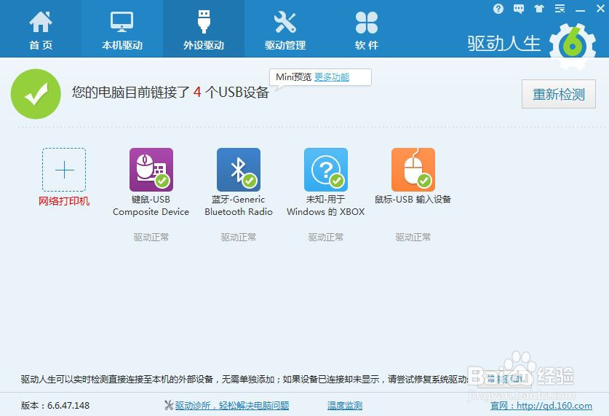Click the green checkmark status icon

(x=36, y=94)
